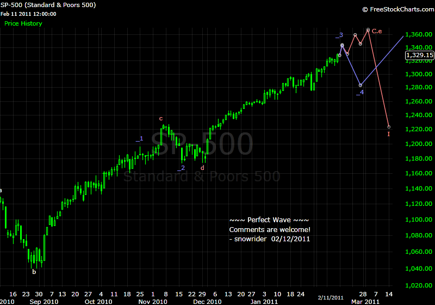Click the date label 14 on the time axis

tap(389, 294)
